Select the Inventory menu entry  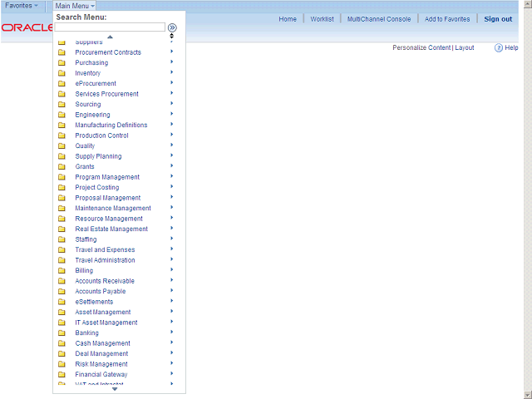click(87, 73)
